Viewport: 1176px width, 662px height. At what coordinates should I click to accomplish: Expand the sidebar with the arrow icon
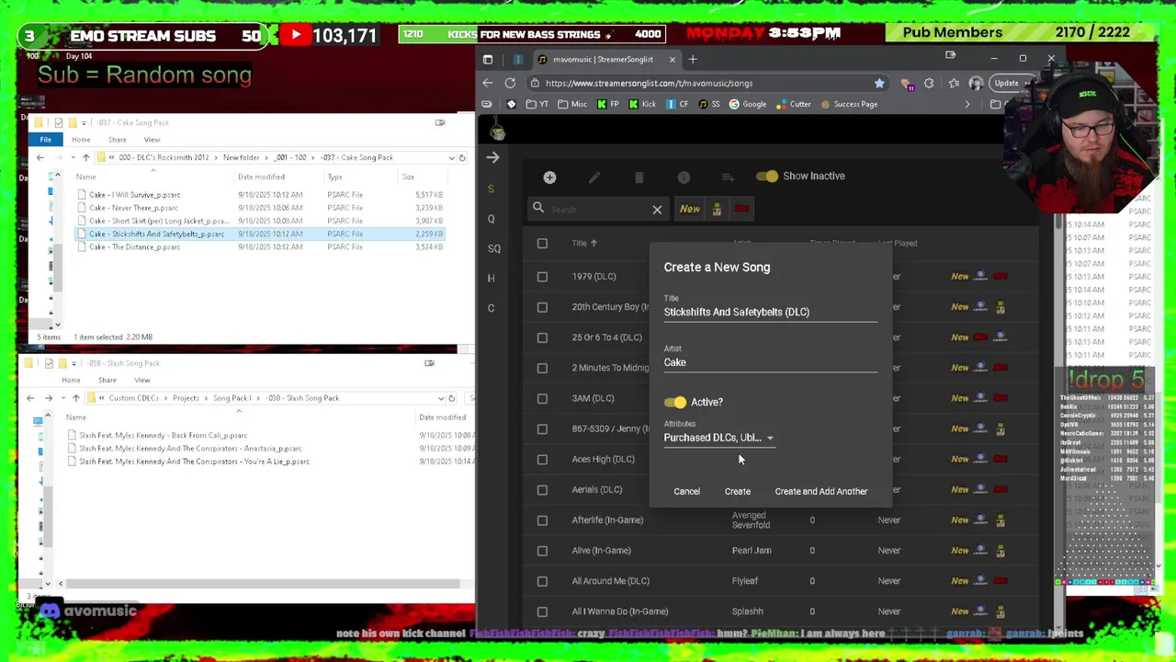click(x=493, y=157)
